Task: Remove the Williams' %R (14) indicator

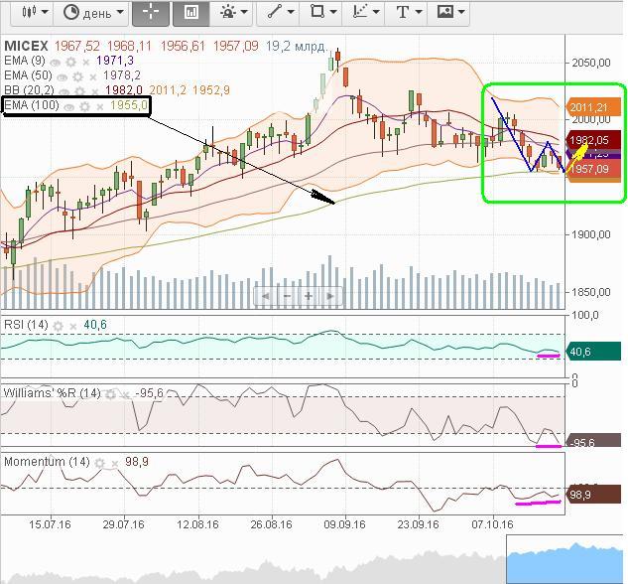Action: click(125, 395)
